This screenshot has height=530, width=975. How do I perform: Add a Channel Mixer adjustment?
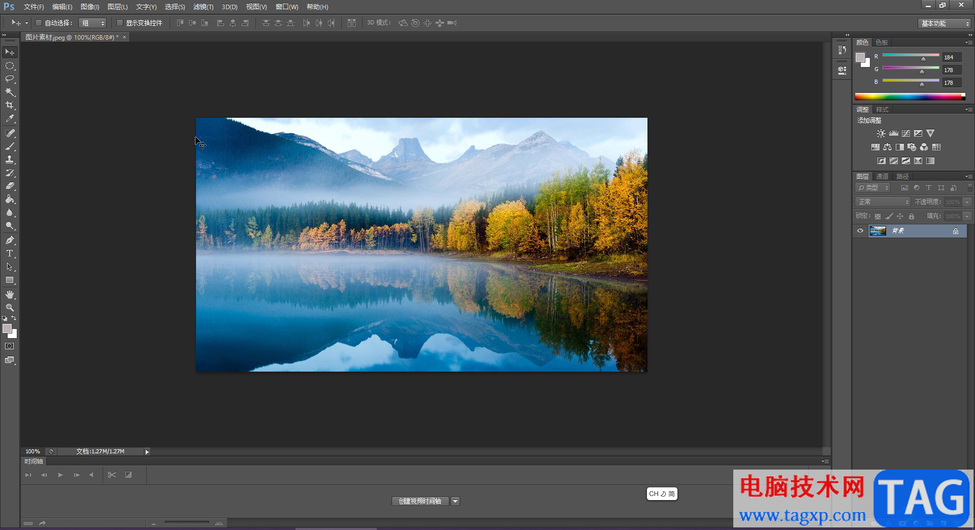click(x=924, y=147)
